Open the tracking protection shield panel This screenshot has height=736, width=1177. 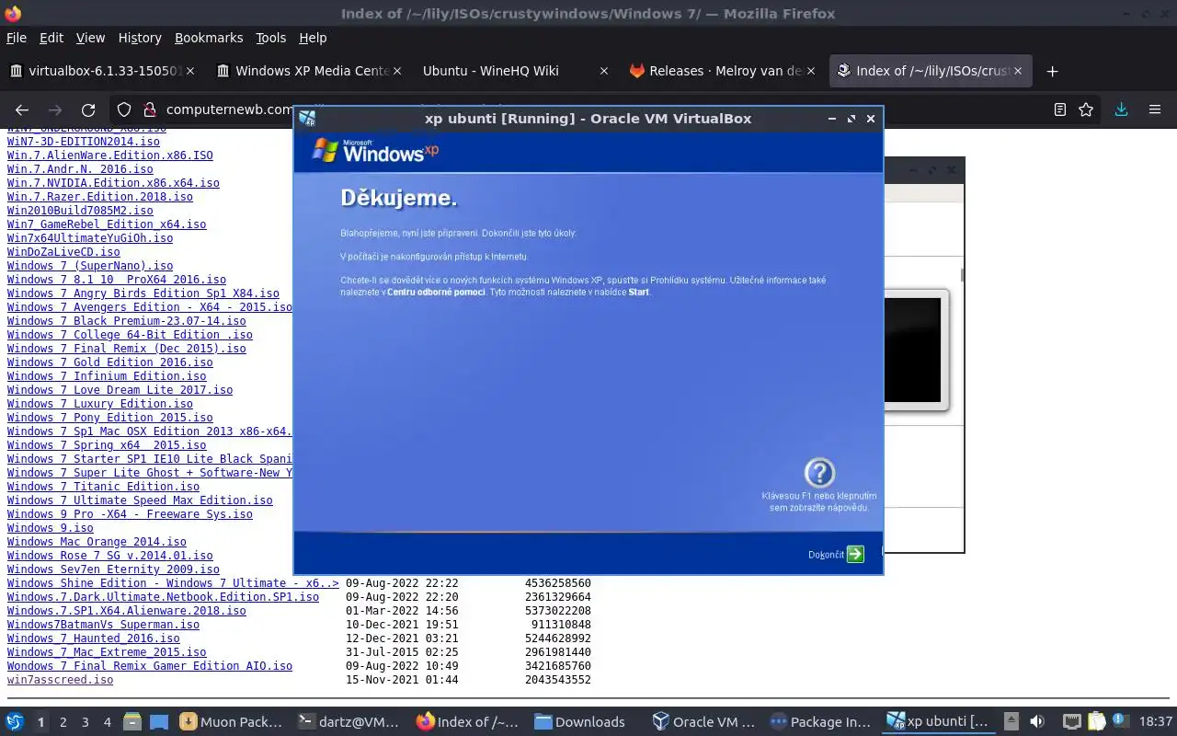pyautogui.click(x=125, y=109)
